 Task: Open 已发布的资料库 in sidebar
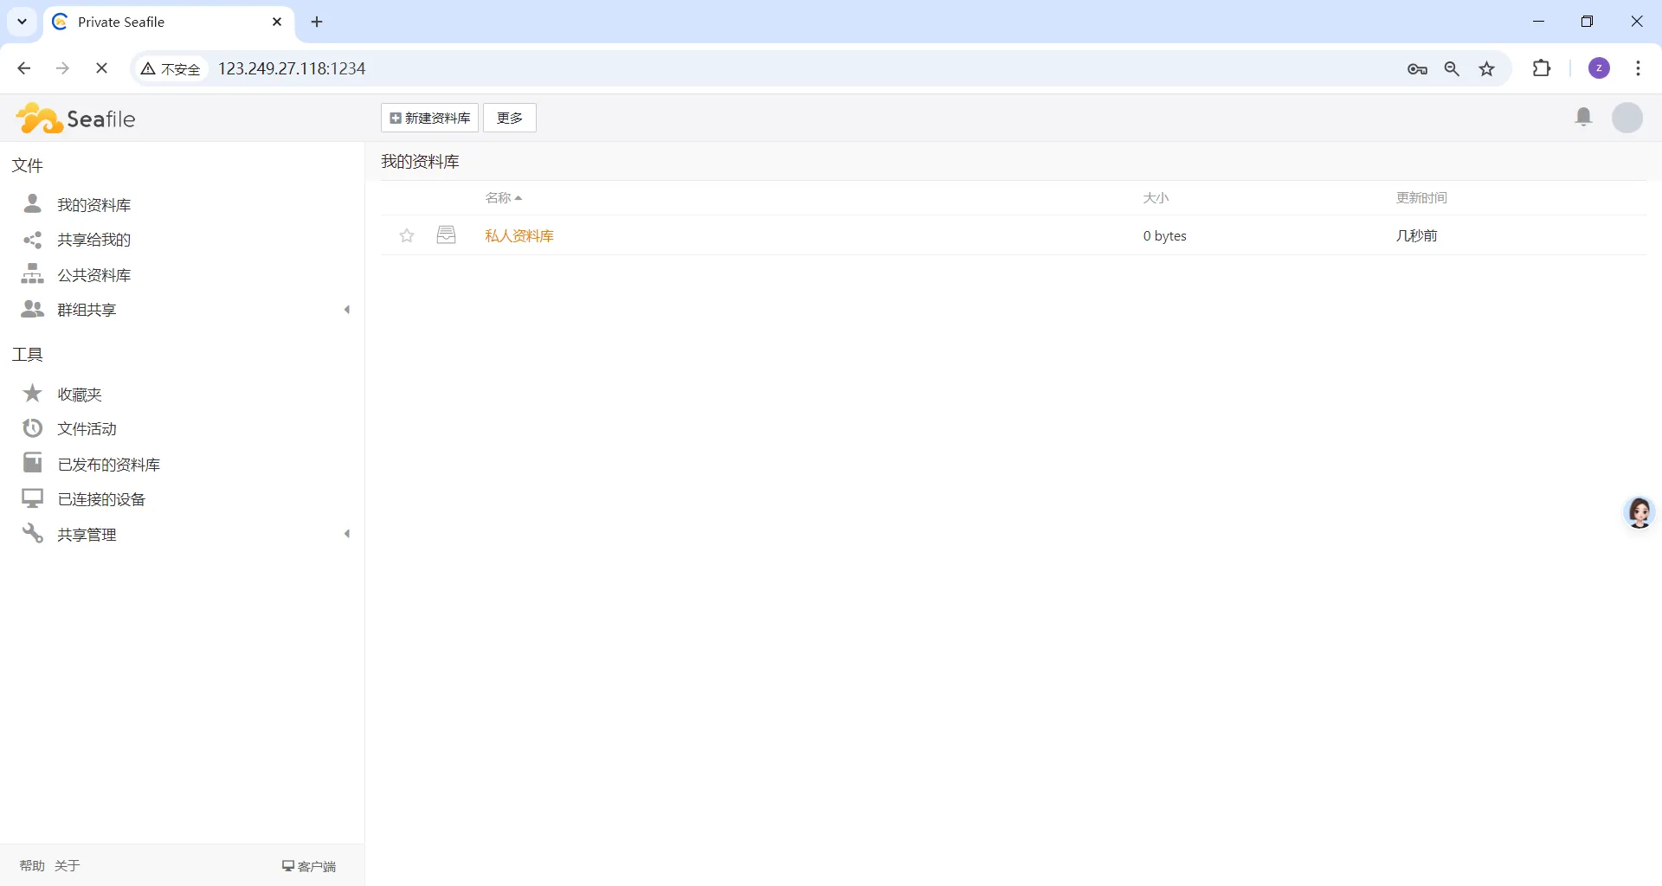pyautogui.click(x=109, y=465)
